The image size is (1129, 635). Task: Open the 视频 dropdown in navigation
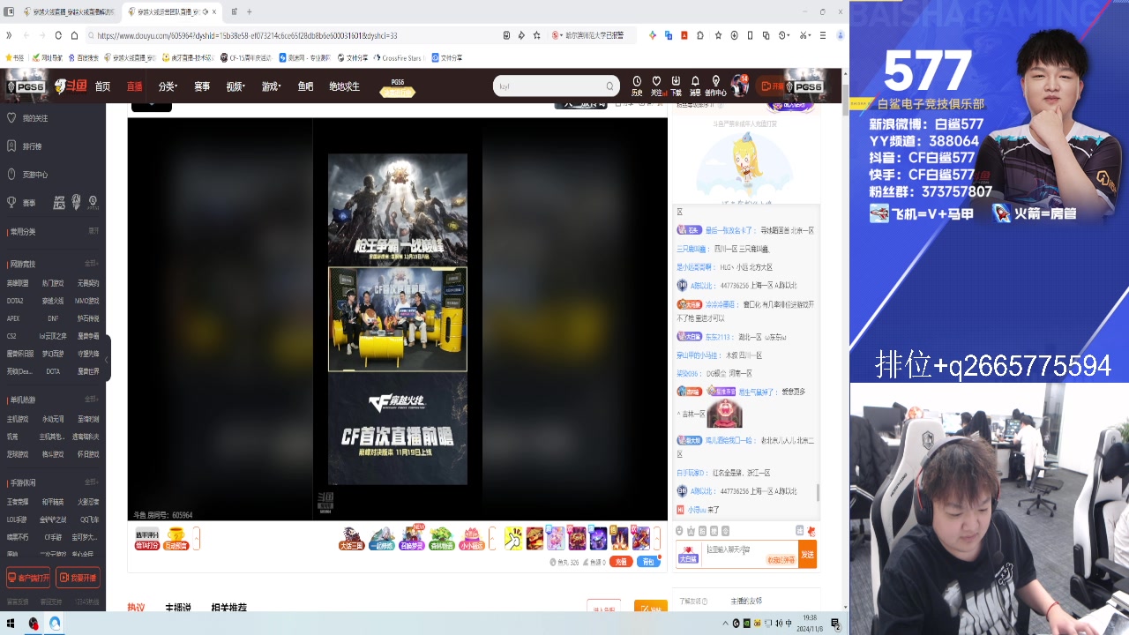(236, 86)
